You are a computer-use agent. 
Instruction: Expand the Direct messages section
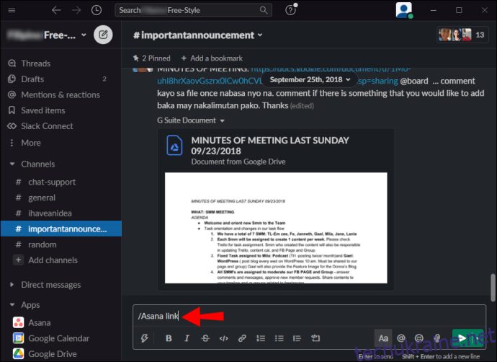point(12,285)
